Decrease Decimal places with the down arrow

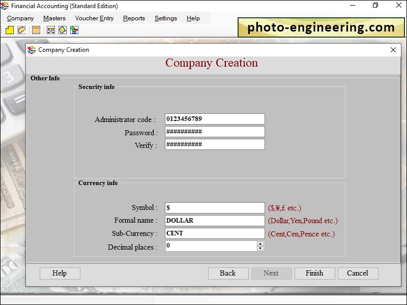tap(259, 249)
